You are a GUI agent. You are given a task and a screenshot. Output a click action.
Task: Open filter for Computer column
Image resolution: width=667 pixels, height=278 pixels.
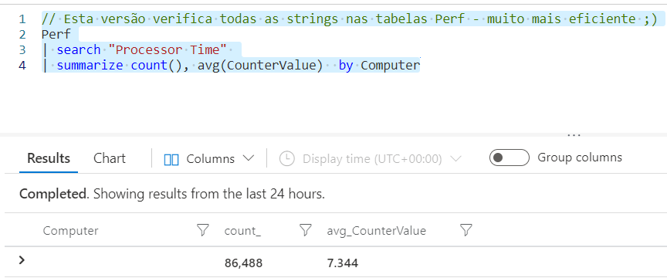tap(203, 231)
